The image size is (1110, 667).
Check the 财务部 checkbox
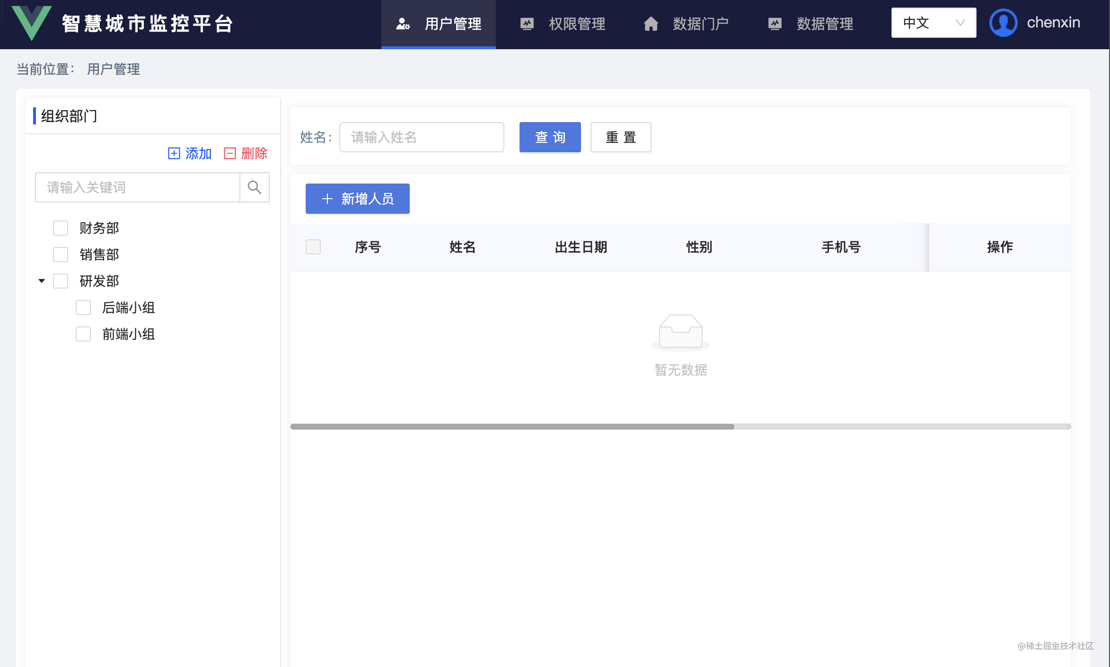pyautogui.click(x=61, y=228)
